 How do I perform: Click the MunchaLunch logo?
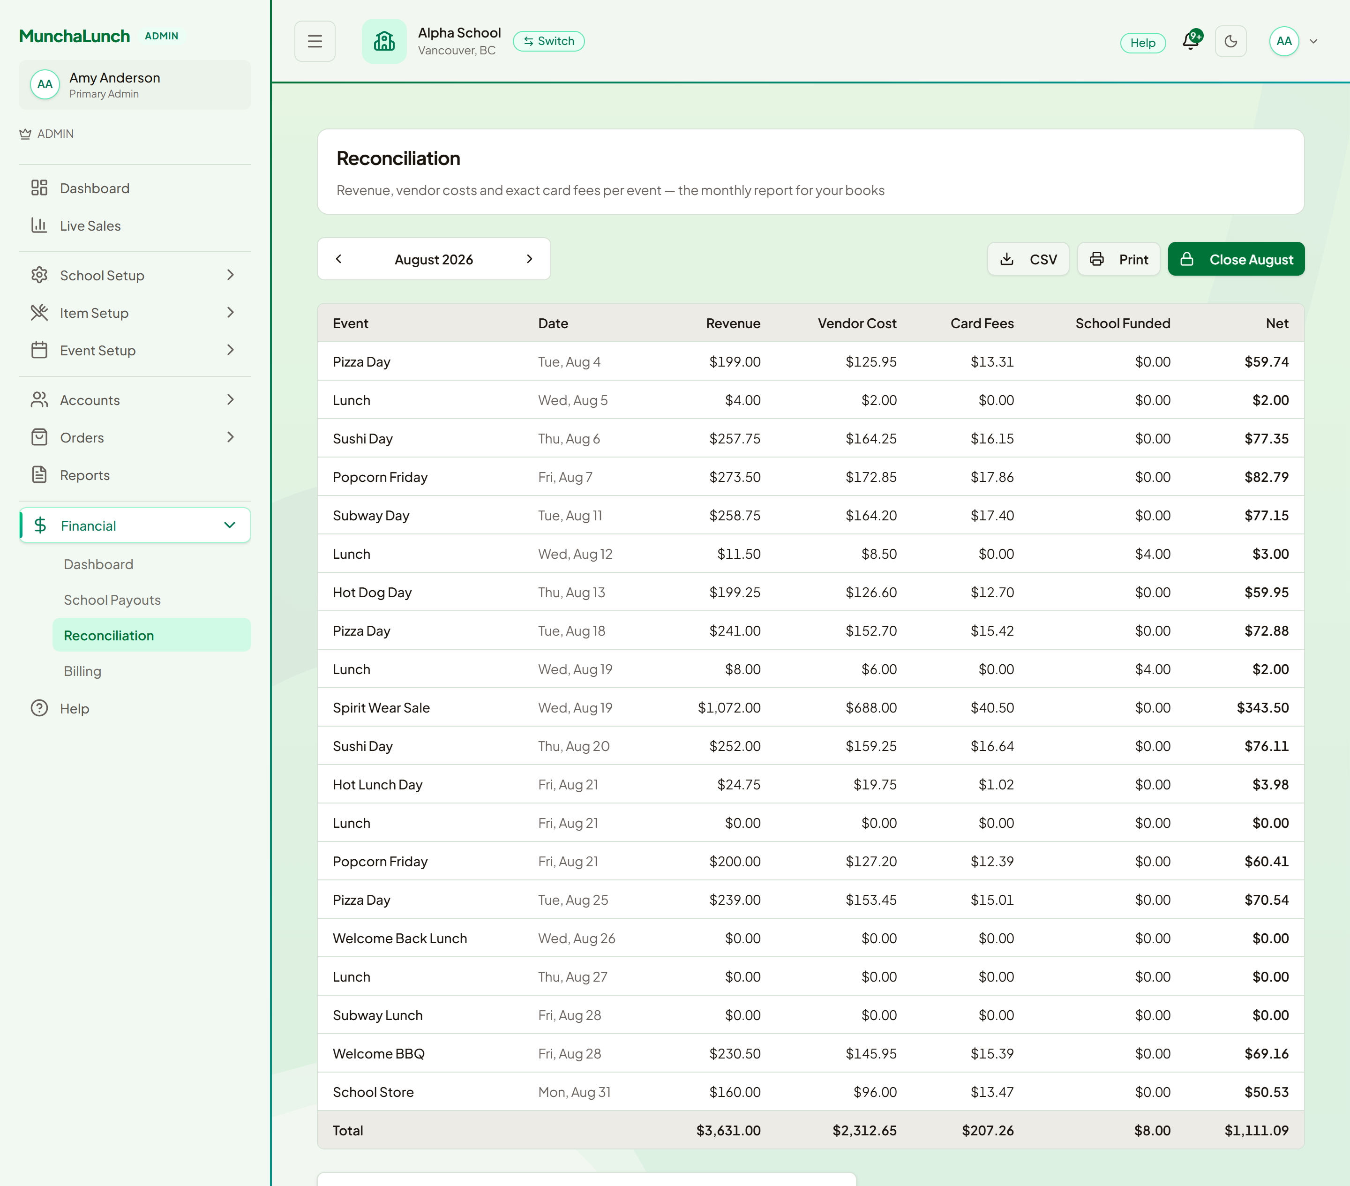tap(75, 36)
